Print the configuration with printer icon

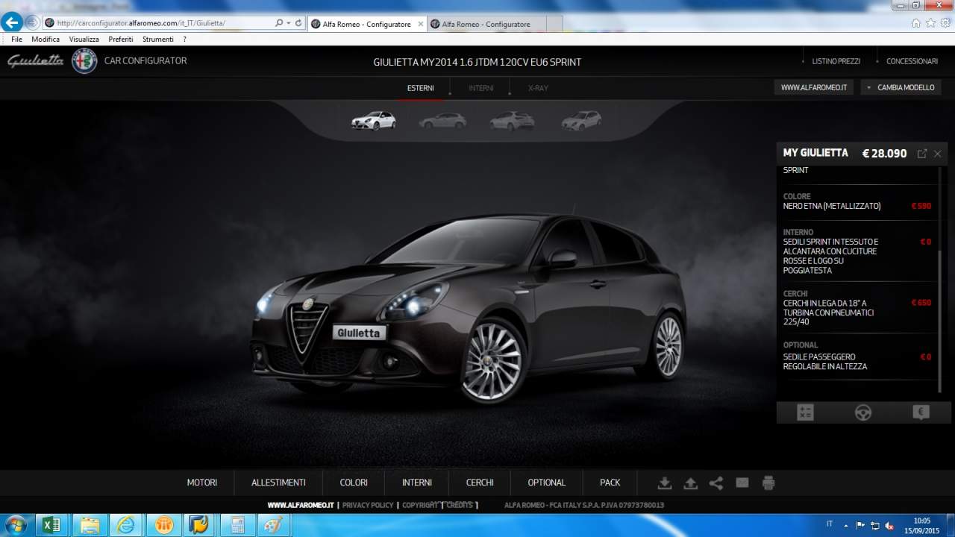[x=768, y=483]
